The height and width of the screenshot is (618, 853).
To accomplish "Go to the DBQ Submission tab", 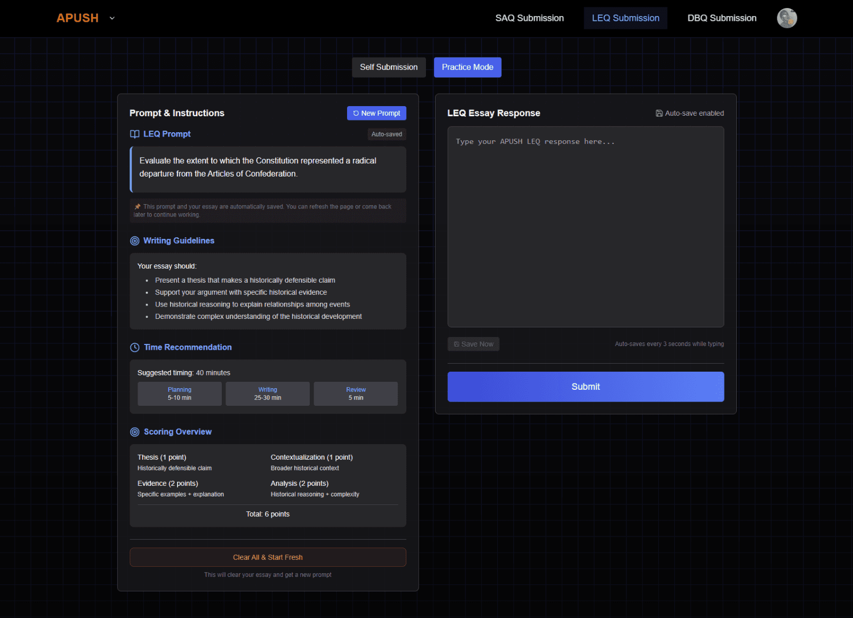I will (722, 18).
